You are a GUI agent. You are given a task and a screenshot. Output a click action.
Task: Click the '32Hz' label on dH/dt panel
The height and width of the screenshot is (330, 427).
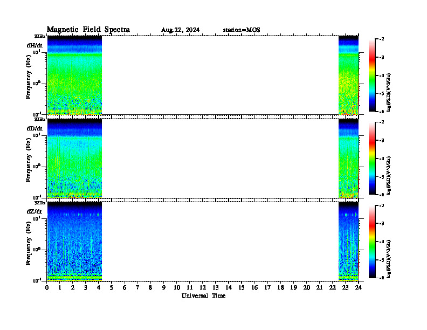(x=40, y=36)
